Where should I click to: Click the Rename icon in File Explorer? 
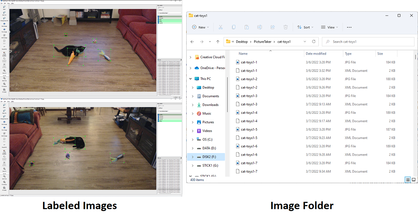pos(260,27)
